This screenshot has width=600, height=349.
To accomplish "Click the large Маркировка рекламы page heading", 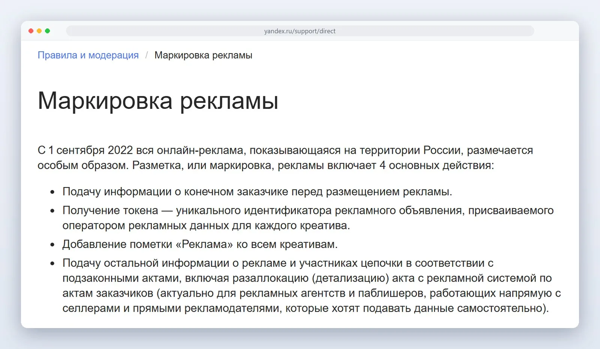I will coord(158,101).
